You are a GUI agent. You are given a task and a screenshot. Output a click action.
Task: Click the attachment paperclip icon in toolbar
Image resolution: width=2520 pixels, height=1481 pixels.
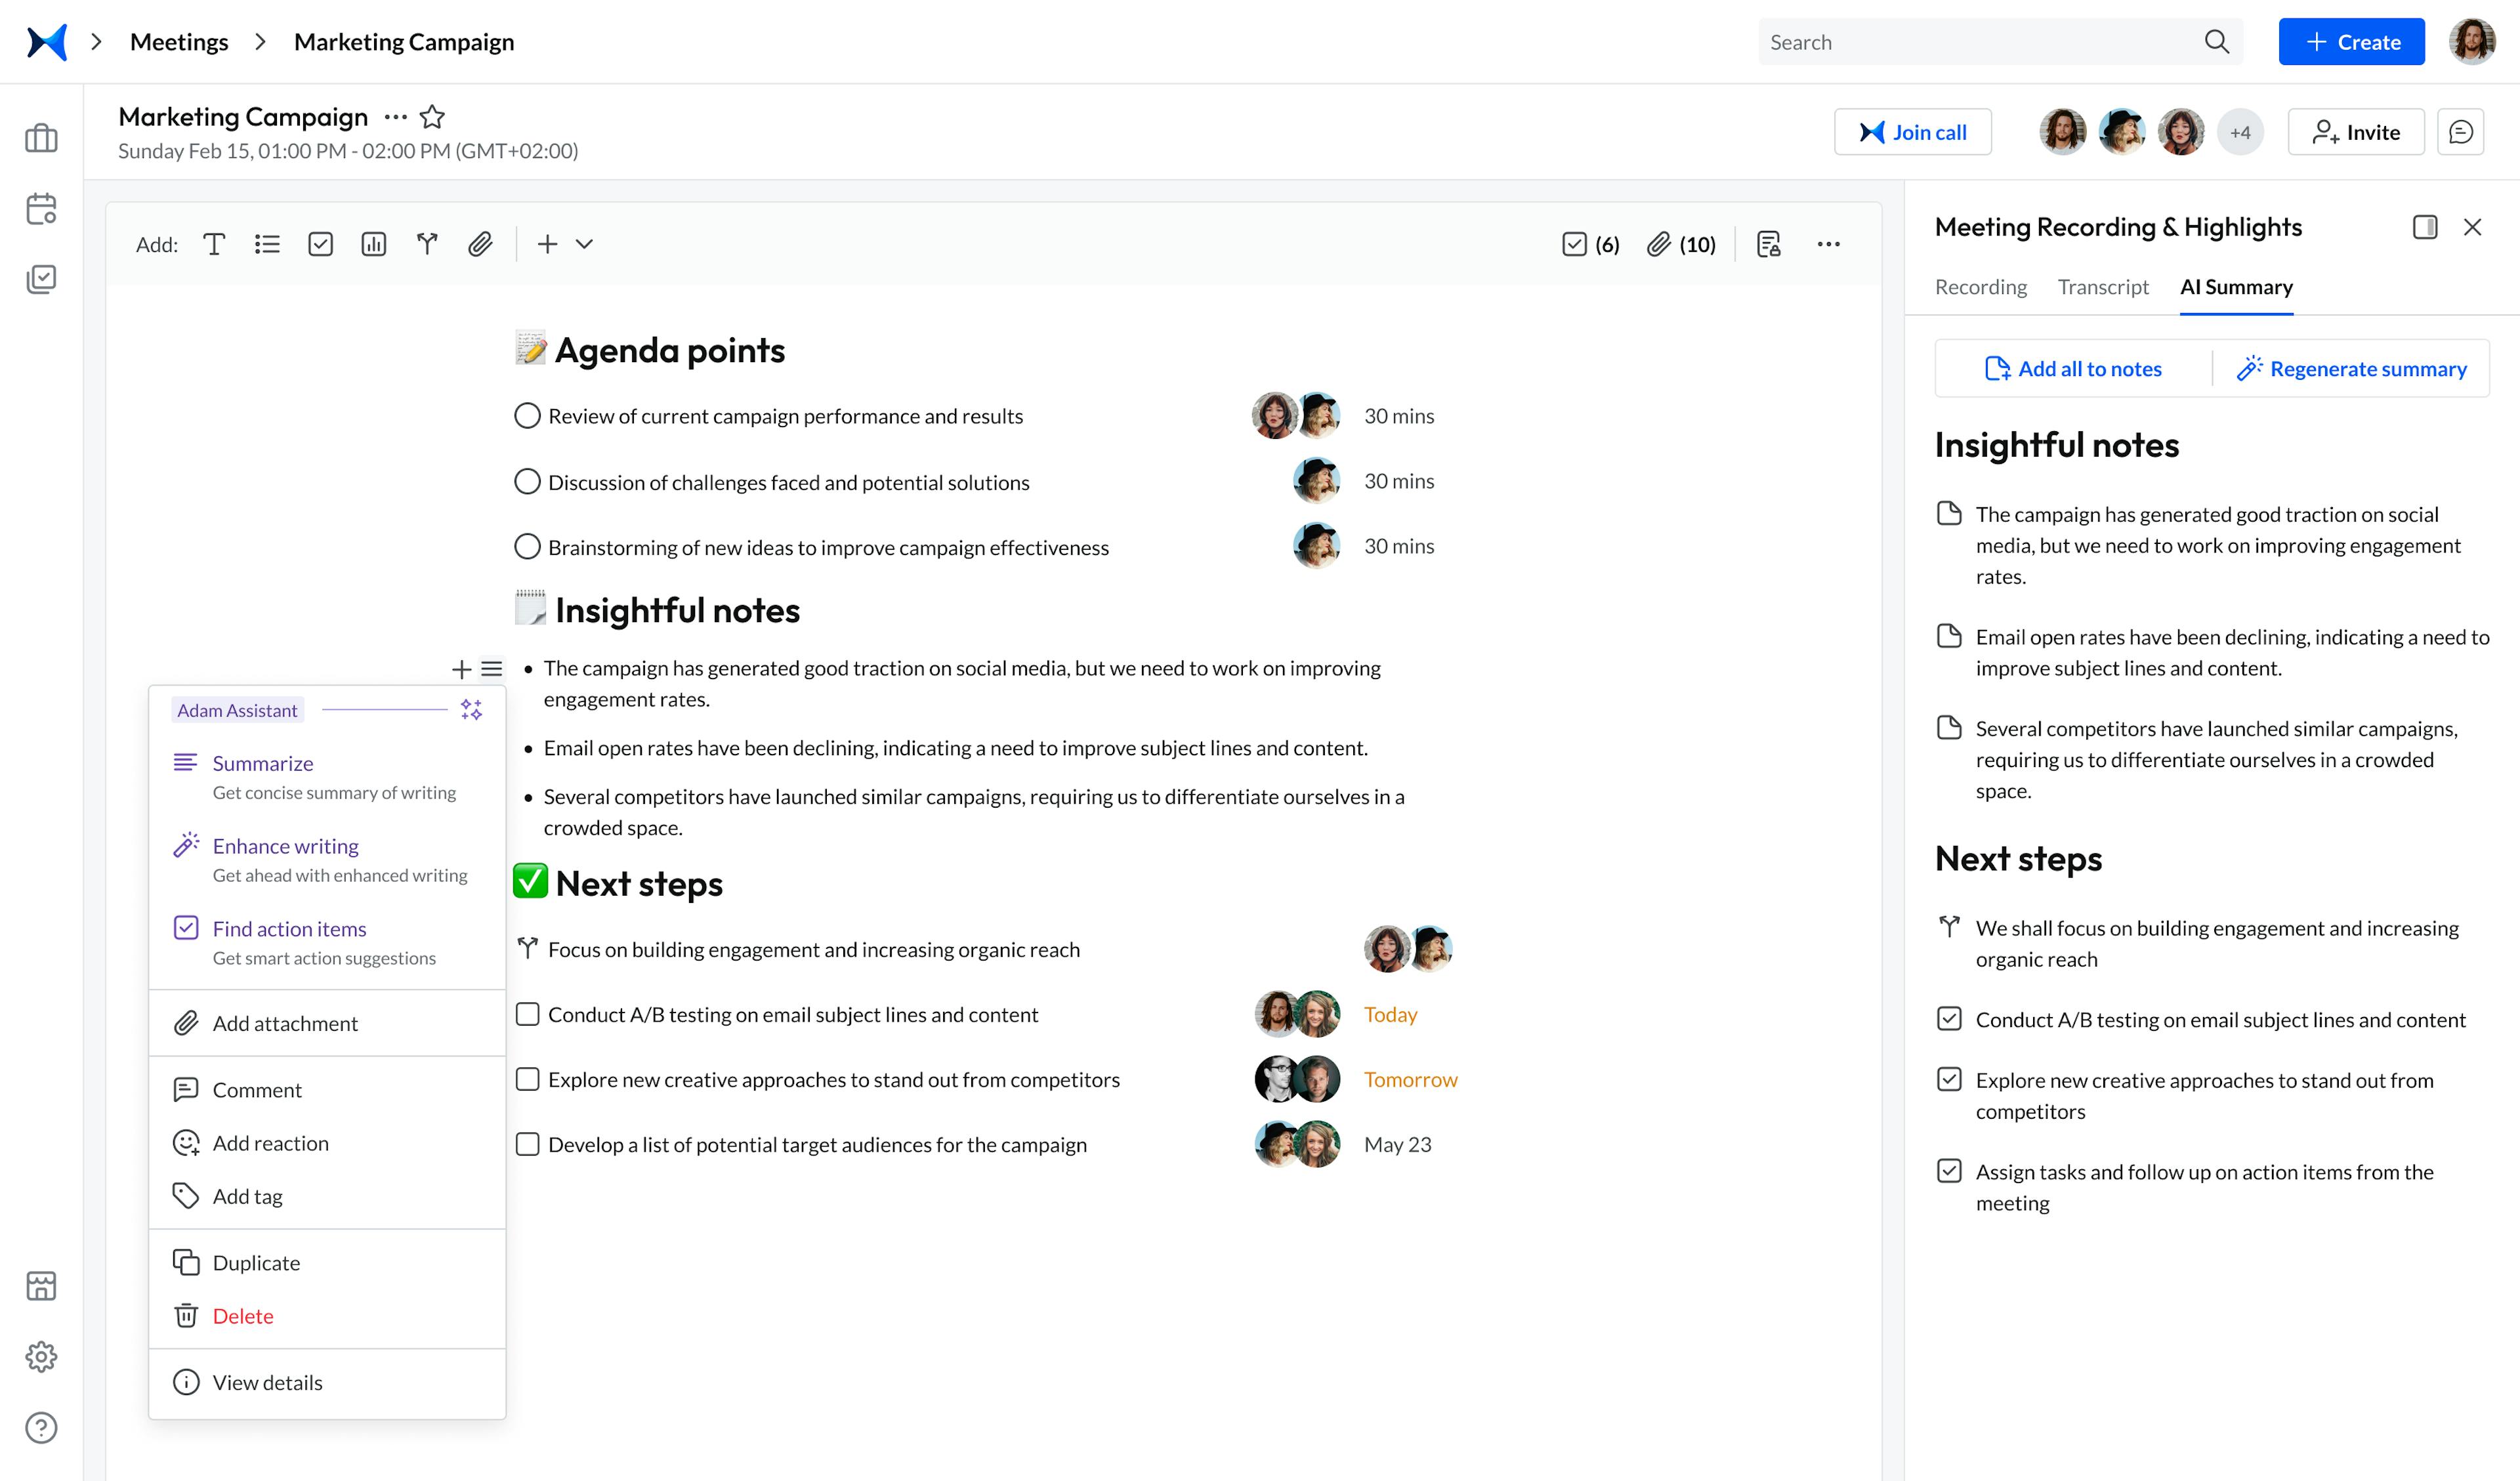point(478,243)
